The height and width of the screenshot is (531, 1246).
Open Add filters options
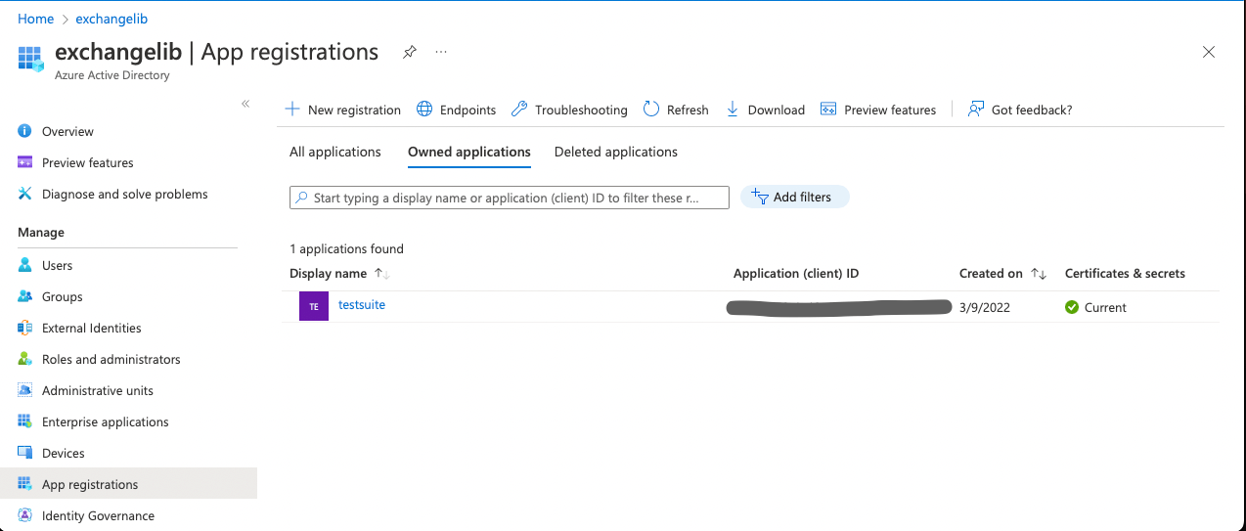click(794, 197)
